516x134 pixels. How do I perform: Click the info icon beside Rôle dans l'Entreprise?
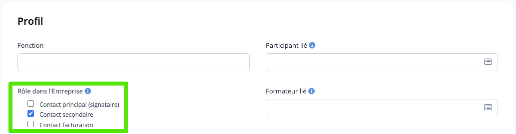(x=88, y=91)
